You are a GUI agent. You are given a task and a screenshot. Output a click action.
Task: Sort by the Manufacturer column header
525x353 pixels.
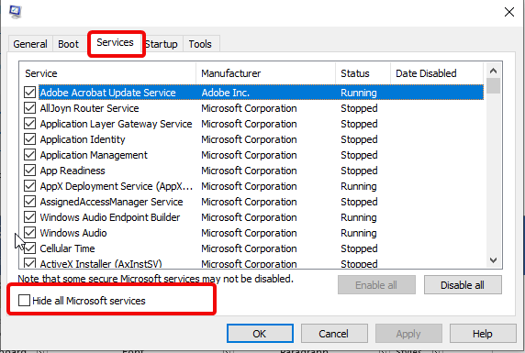click(x=265, y=73)
